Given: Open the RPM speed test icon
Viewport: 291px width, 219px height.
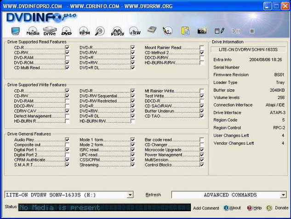Looking at the screenshot, I should (85, 31).
